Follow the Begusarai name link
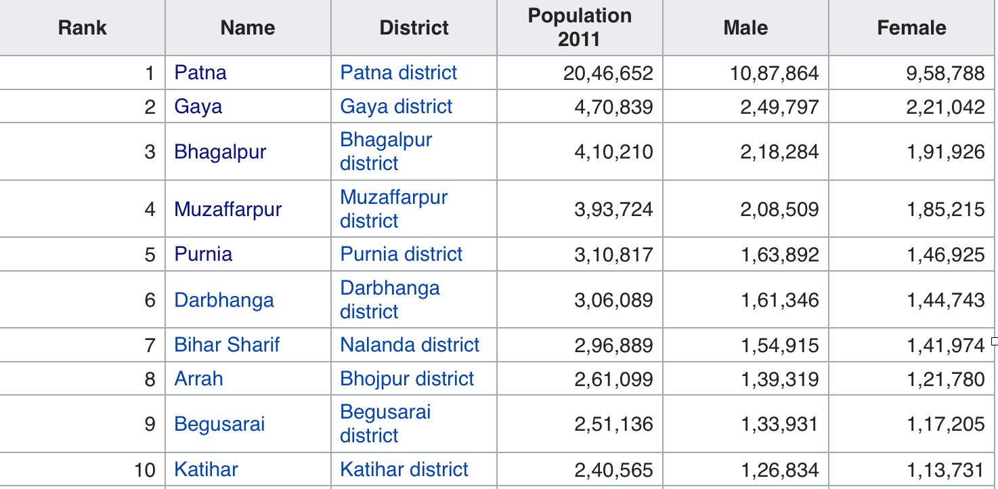 [x=219, y=425]
